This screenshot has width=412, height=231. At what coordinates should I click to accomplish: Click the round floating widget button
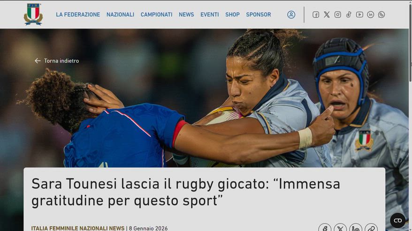(x=397, y=221)
